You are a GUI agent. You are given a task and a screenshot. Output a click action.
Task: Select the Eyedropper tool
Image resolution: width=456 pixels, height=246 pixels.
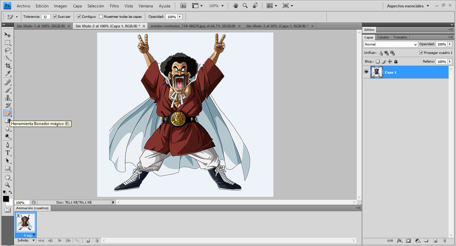coord(7,74)
